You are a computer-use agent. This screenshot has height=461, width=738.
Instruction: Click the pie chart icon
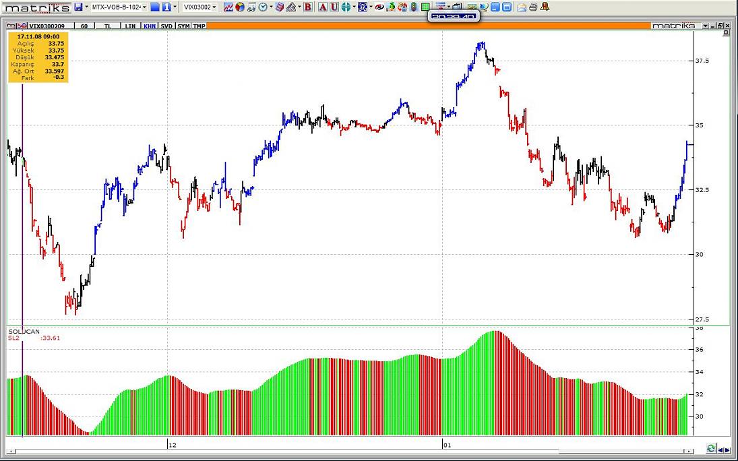click(240, 7)
